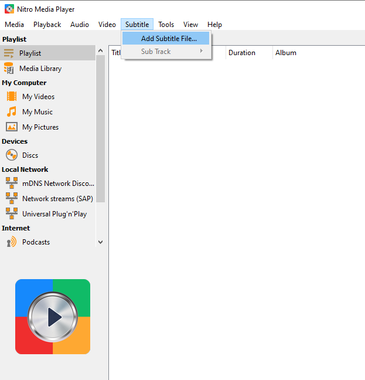Image resolution: width=365 pixels, height=380 pixels.
Task: Click the Nitro Media Player title bar logo
Action: pyautogui.click(x=9, y=9)
